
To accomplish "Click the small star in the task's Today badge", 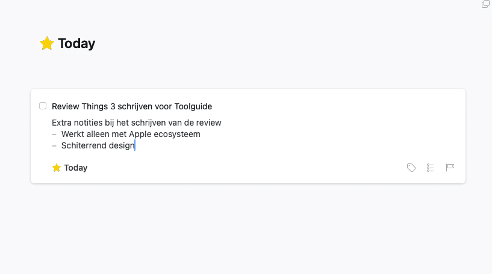I will click(x=57, y=168).
